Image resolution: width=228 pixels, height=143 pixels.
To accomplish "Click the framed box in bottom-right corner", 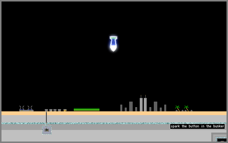I will [x=219, y=137].
